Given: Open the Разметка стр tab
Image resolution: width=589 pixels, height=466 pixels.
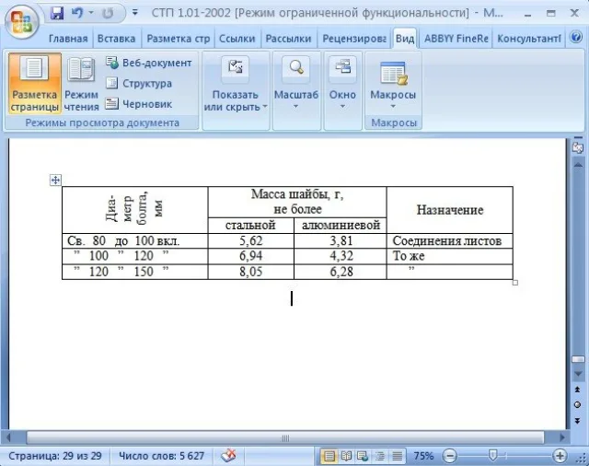Looking at the screenshot, I should click(178, 39).
